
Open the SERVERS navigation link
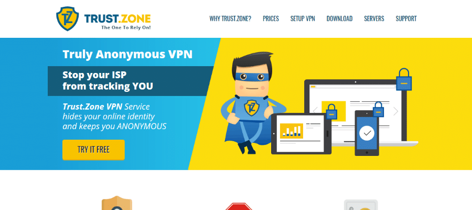374,19
